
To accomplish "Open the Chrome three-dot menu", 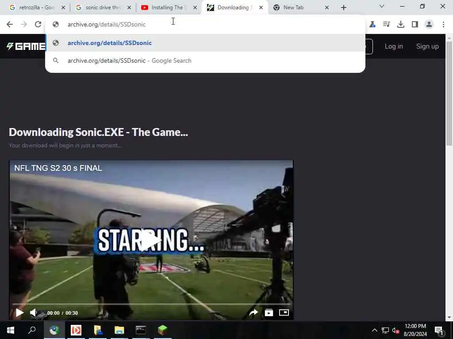I will (443, 25).
